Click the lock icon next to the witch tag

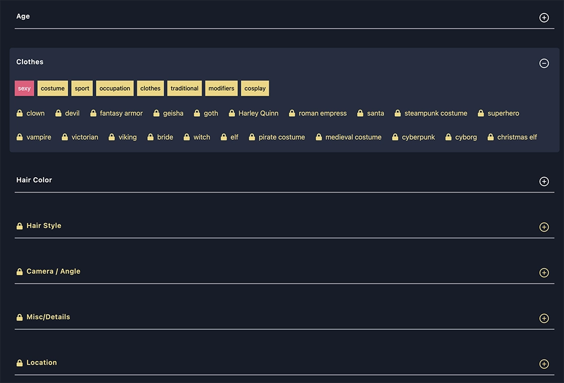pos(186,137)
